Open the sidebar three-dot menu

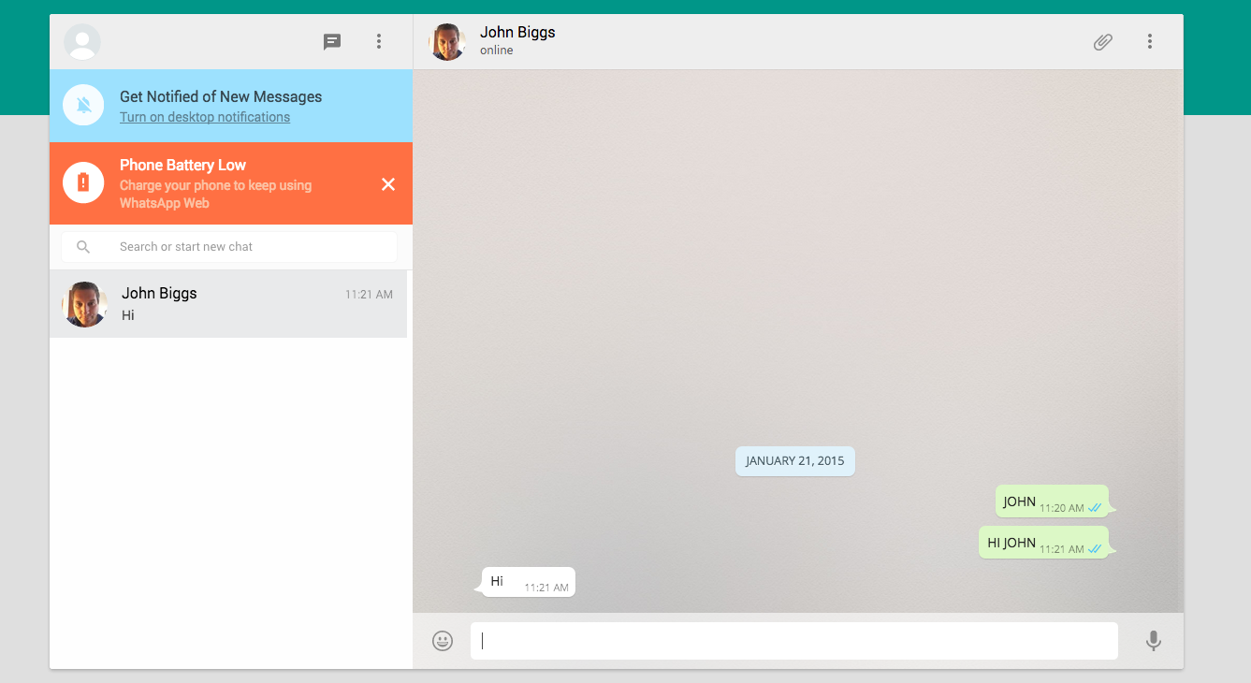379,41
